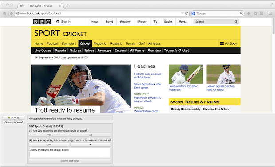Select the Formula 1 sport tab
275x167 pixels.
(69, 43)
